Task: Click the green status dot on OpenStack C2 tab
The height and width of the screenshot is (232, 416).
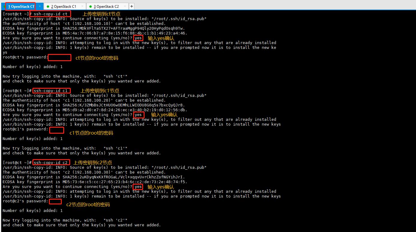Action: pyautogui.click(x=91, y=7)
